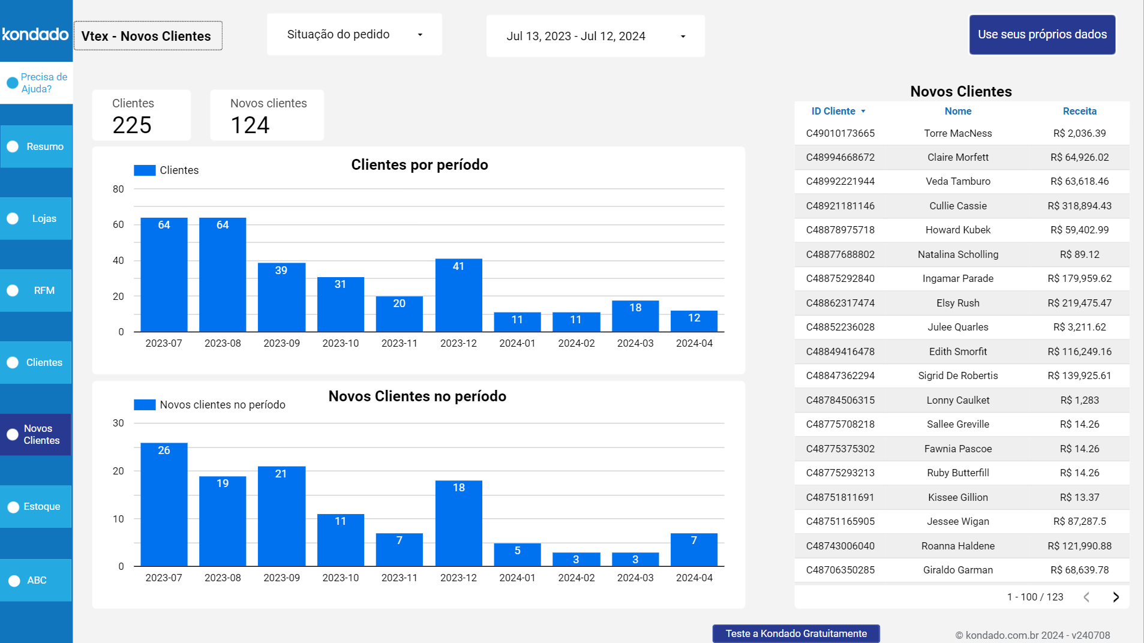The image size is (1144, 643).
Task: Click Use seus próprios dados button
Action: coord(1042,34)
